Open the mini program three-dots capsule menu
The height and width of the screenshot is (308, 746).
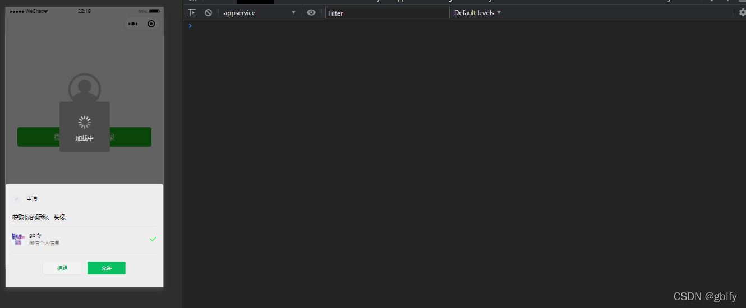(x=133, y=24)
